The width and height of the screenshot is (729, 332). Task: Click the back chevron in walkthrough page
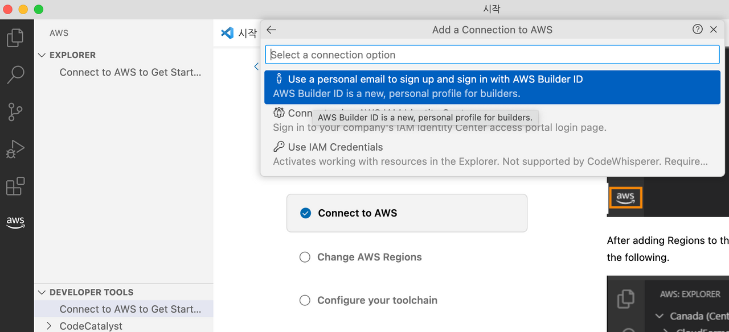256,67
